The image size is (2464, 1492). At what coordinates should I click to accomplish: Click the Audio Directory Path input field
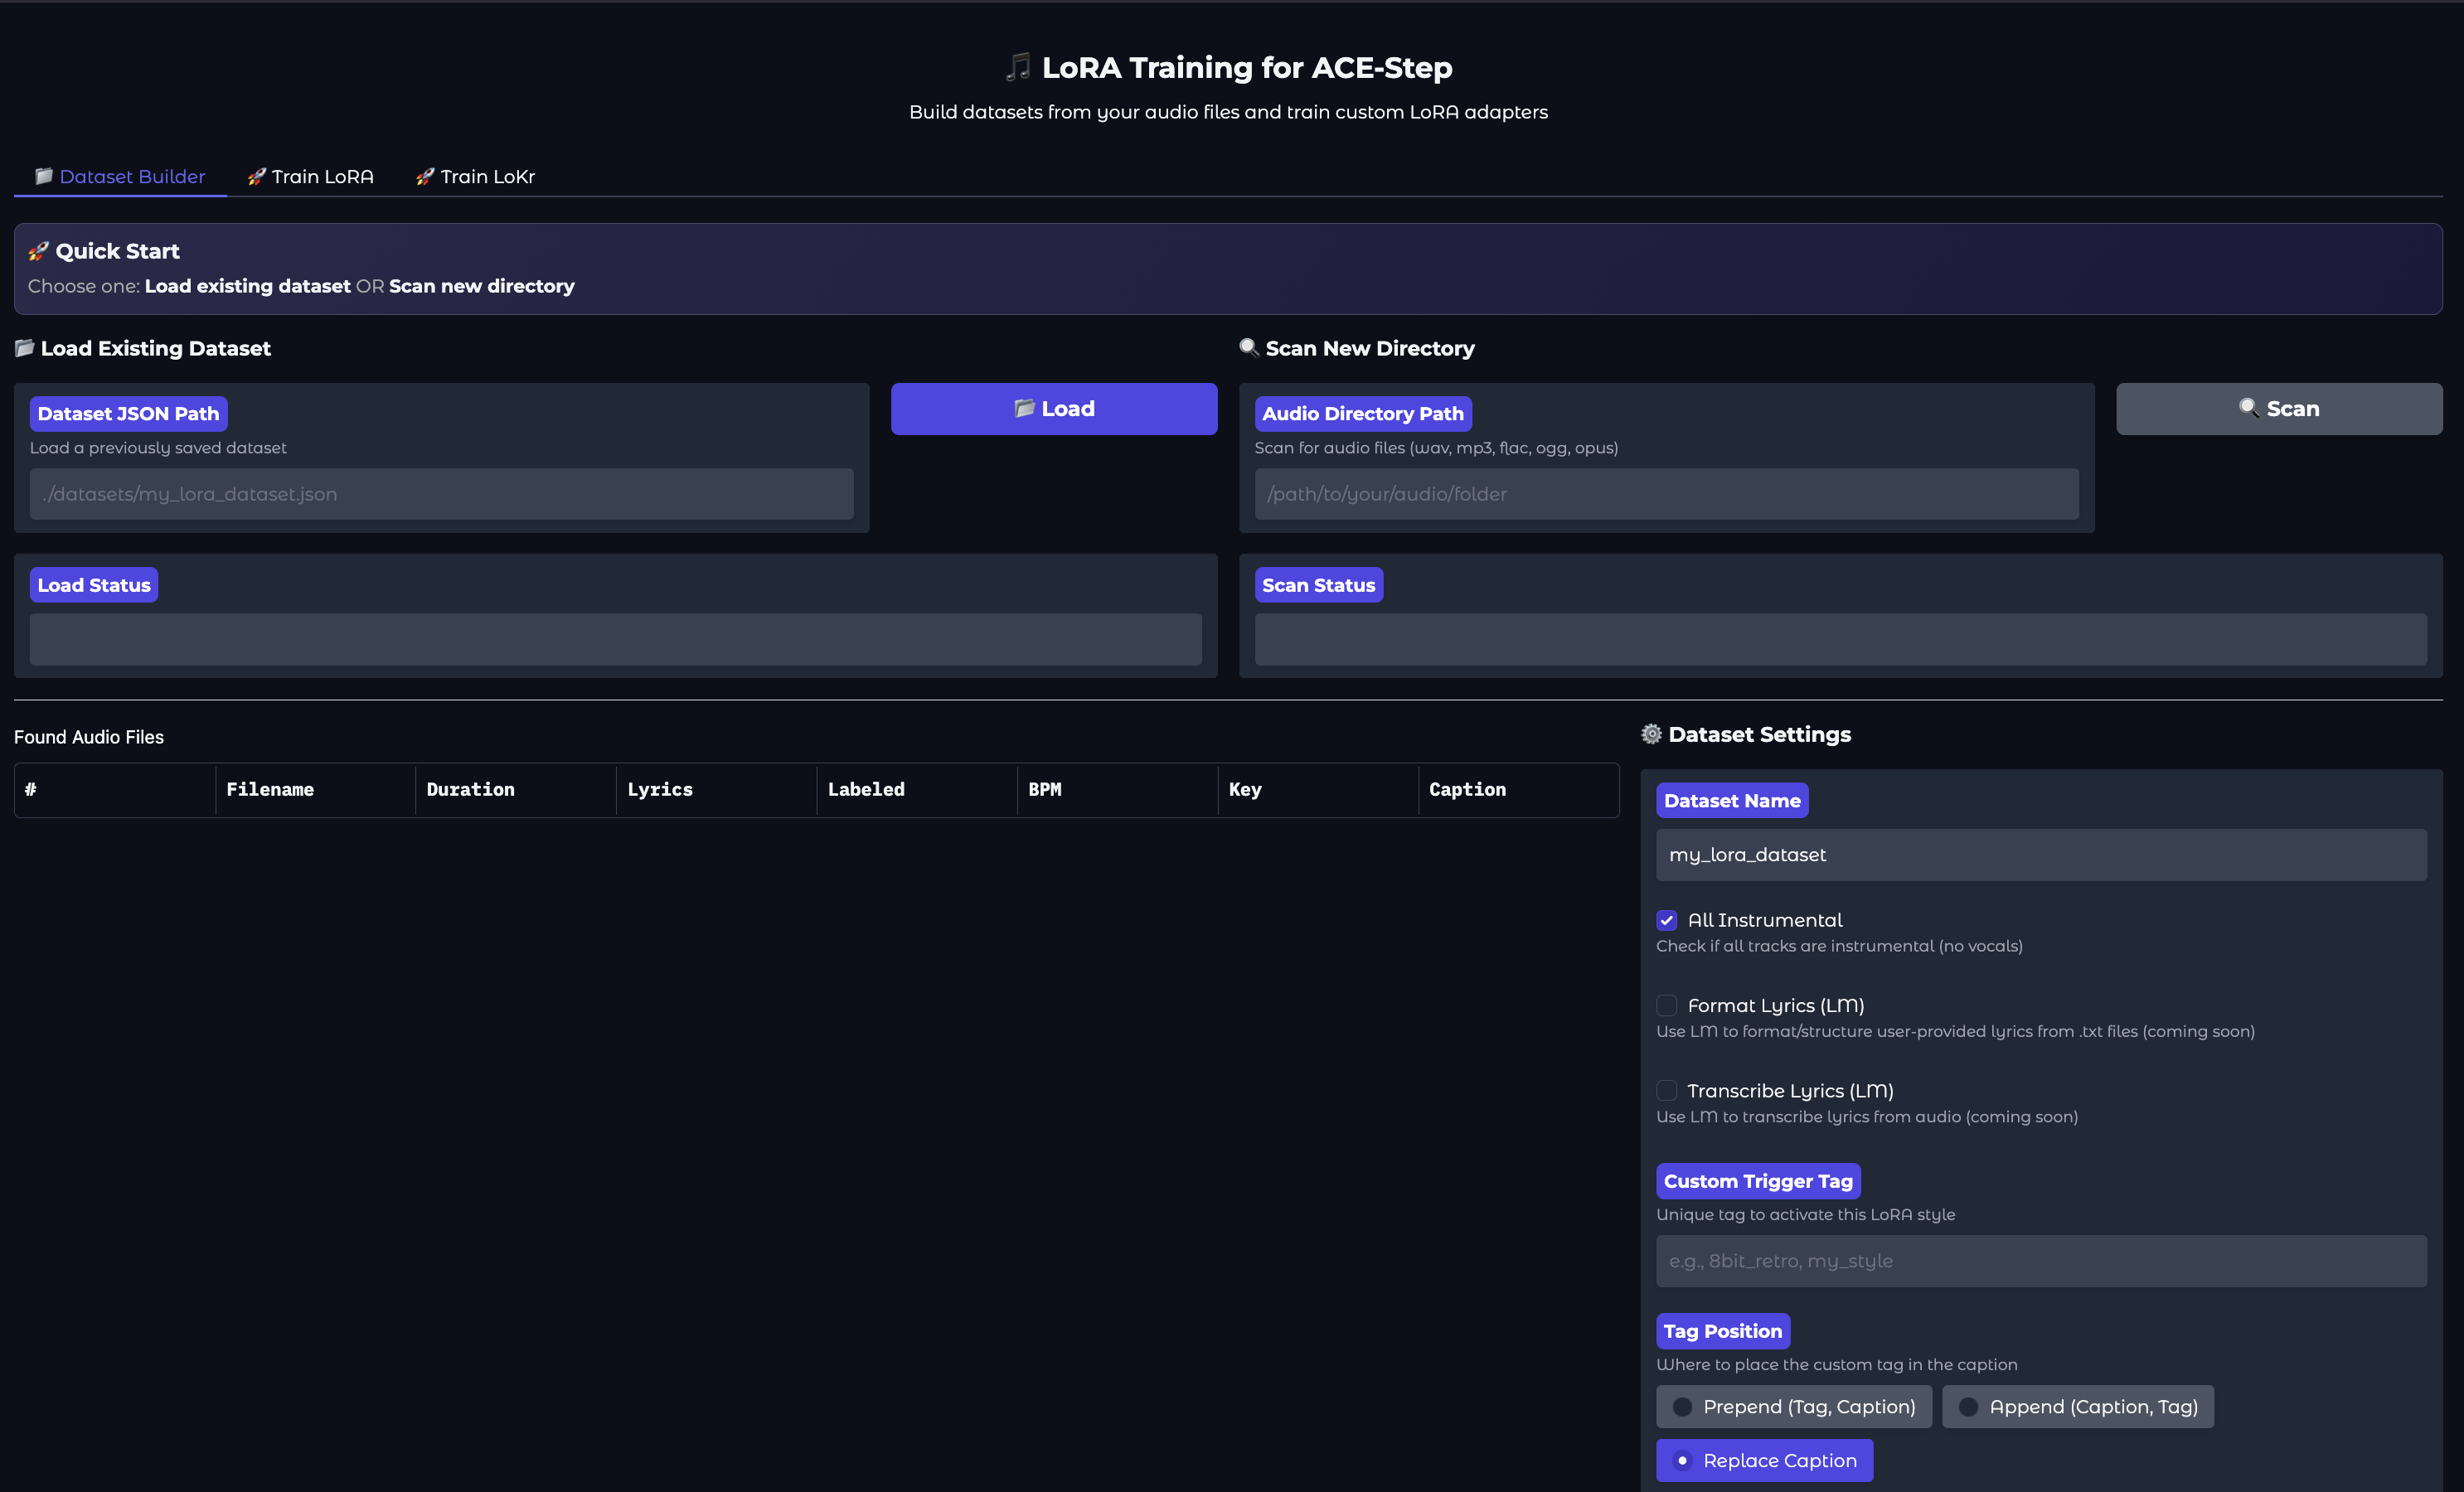coord(1666,494)
